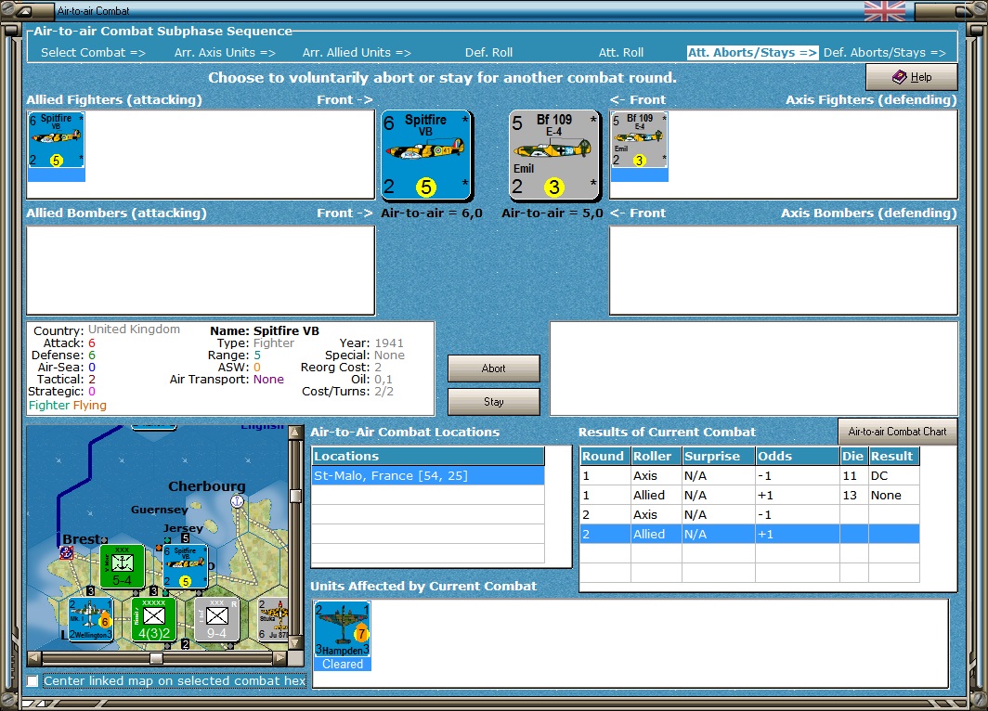Viewport: 988px width, 711px height.
Task: Click the map vertical scrollbar up arrow
Action: click(x=295, y=433)
